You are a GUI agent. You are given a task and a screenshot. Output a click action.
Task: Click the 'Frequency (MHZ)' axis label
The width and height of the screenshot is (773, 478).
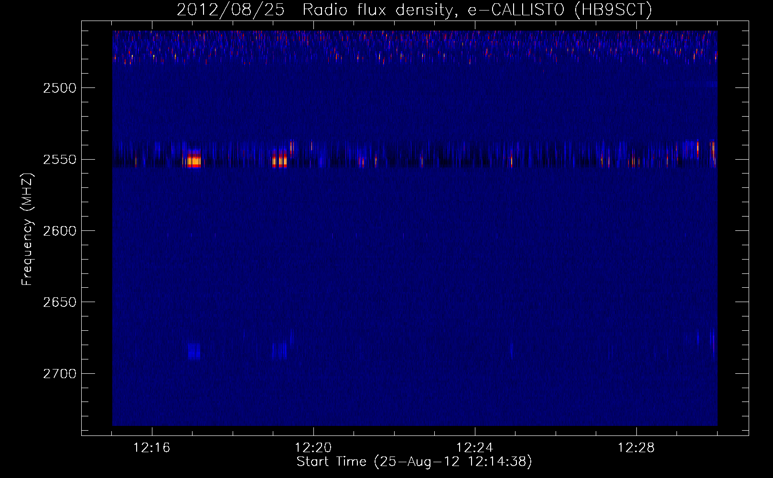pos(27,230)
